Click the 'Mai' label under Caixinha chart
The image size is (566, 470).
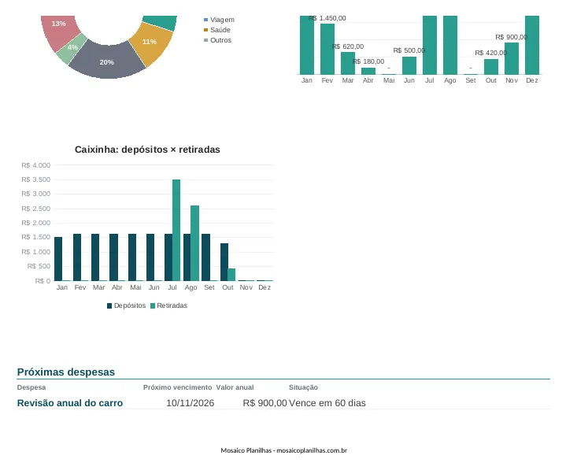135,287
